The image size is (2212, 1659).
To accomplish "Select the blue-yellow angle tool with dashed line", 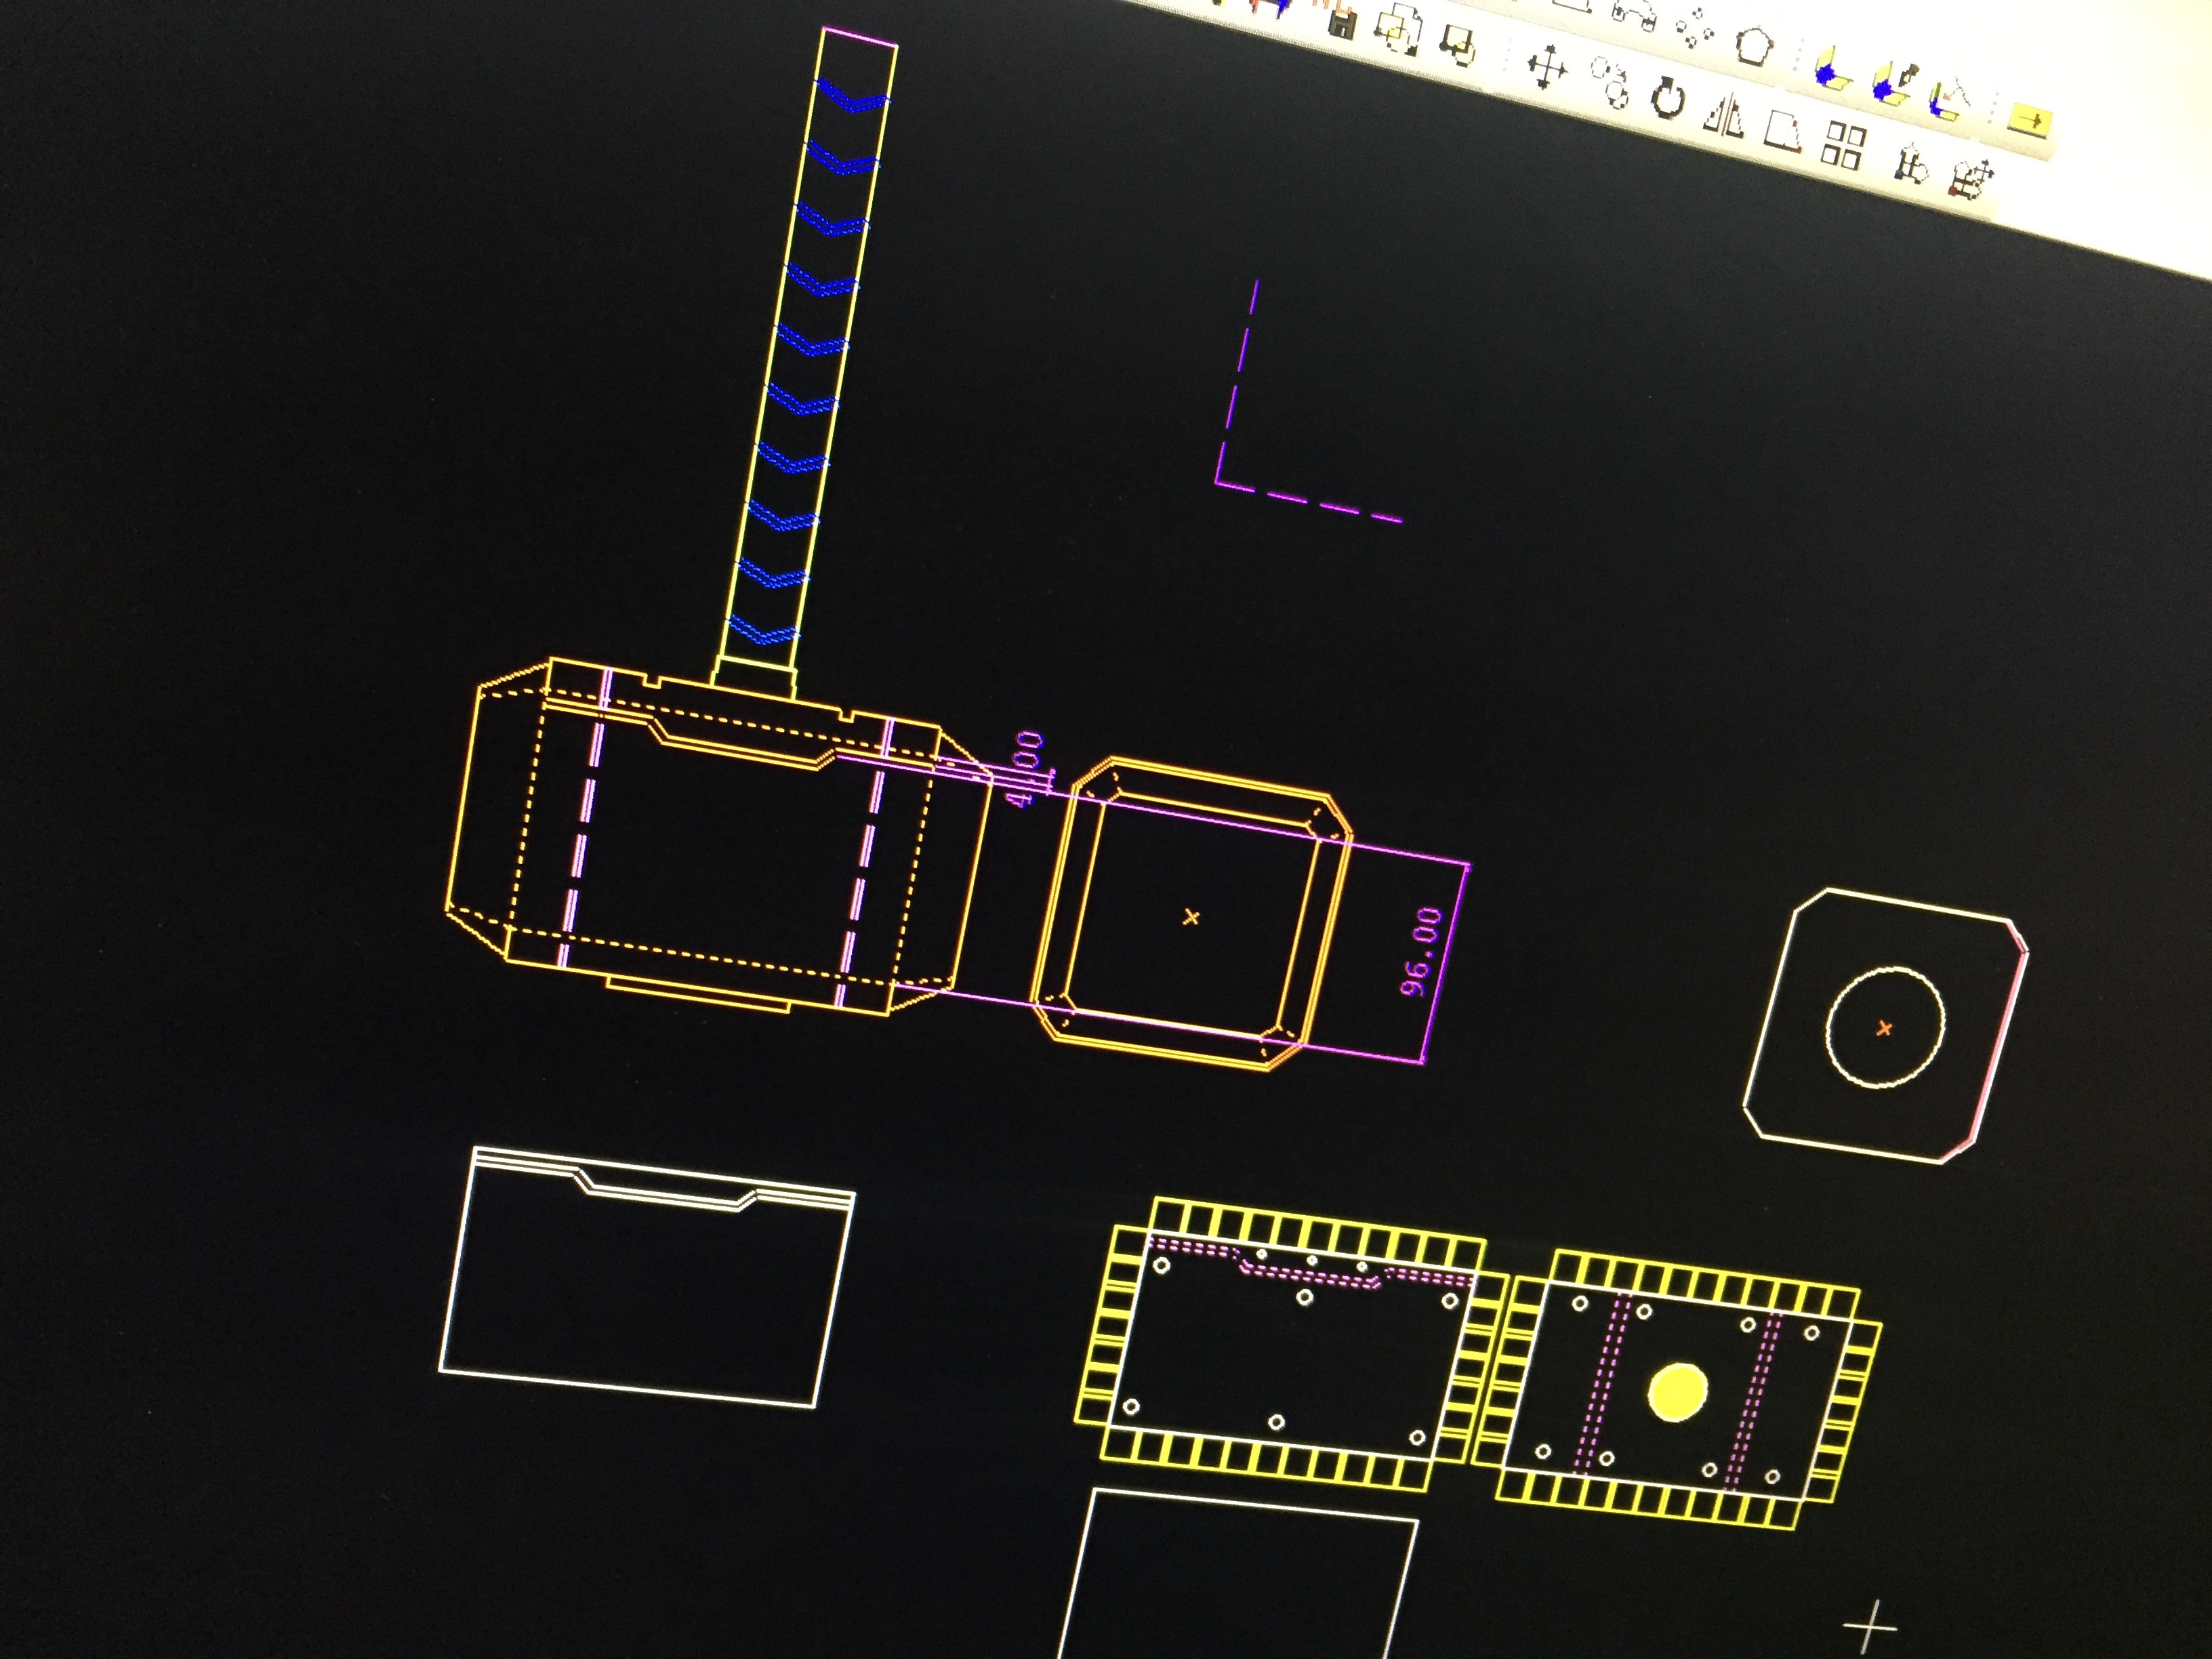I will point(1949,99).
